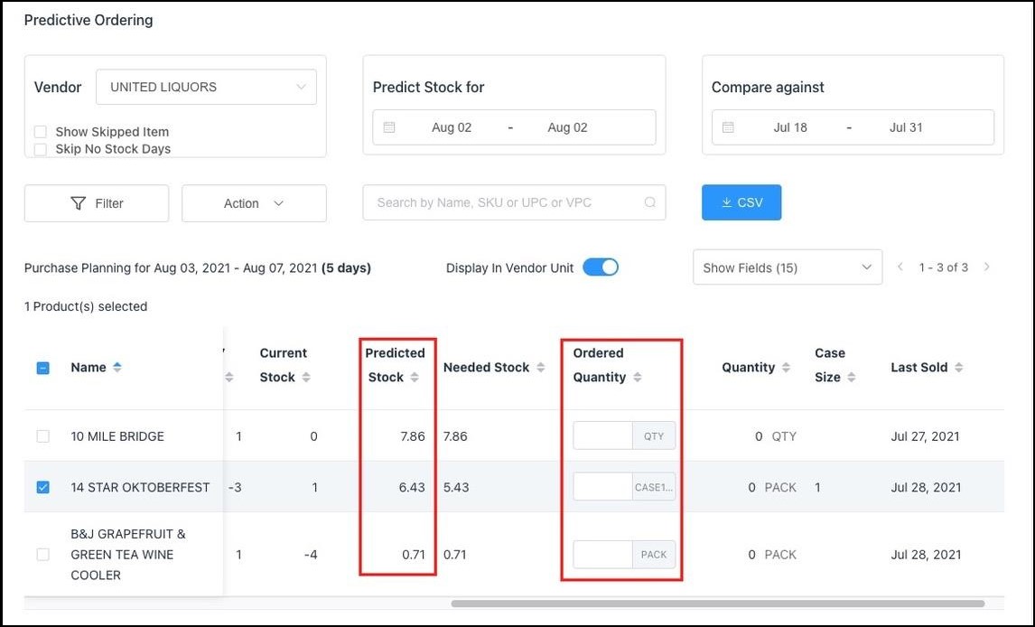1035x627 pixels.
Task: Open the Show Fields (15) dropdown
Action: (787, 267)
